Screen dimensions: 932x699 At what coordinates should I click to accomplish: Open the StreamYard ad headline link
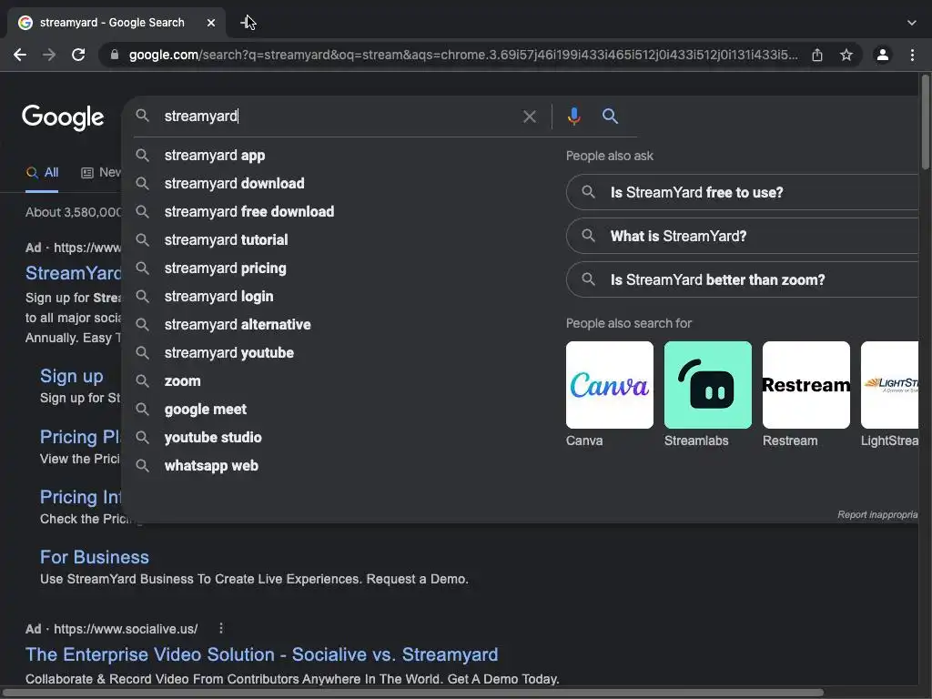point(73,273)
